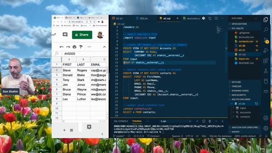Image resolution: width=272 pixels, height=153 pixels.
Task: Open the Explorer view in activity bar
Action: [266, 20]
